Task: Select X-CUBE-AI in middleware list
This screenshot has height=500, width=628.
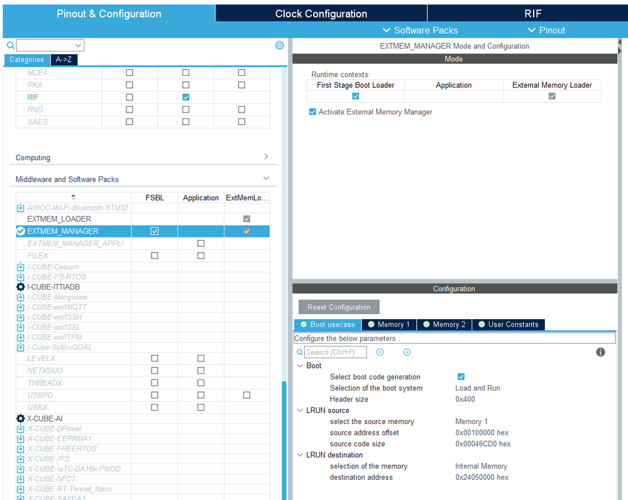Action: coord(45,419)
